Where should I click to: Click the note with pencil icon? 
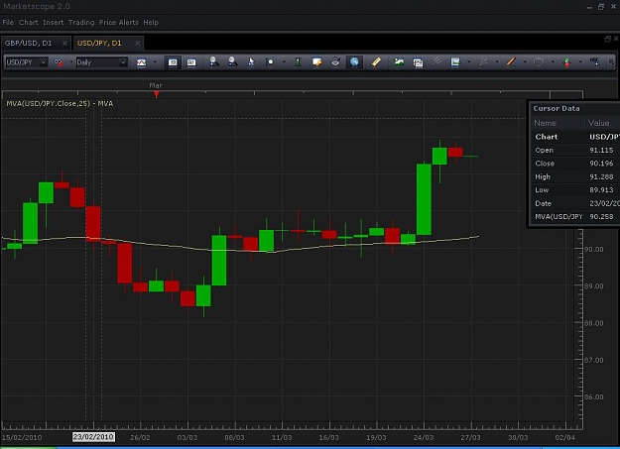(x=317, y=62)
